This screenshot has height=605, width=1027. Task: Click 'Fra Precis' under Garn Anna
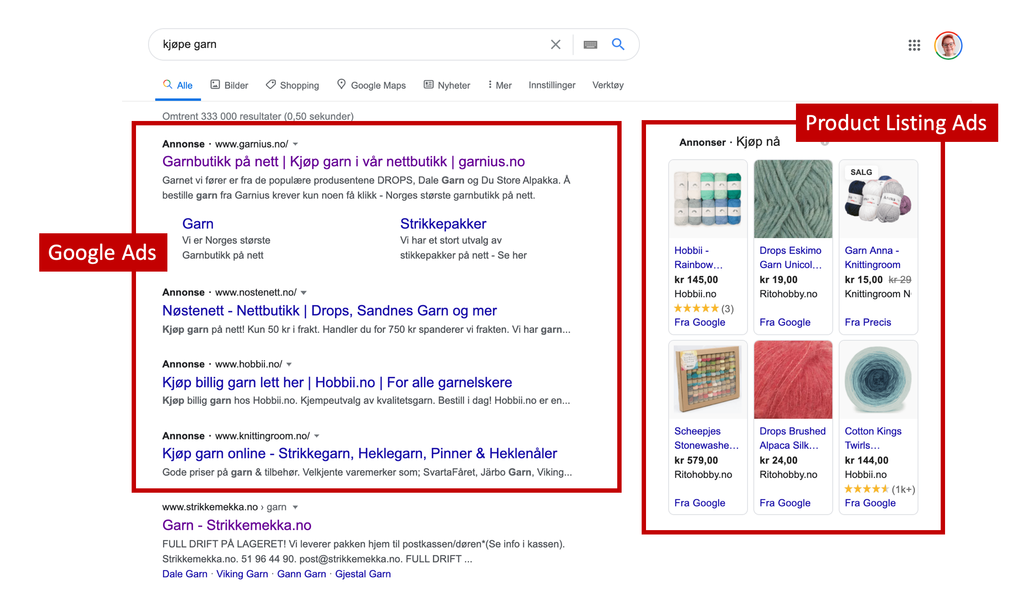[868, 323]
